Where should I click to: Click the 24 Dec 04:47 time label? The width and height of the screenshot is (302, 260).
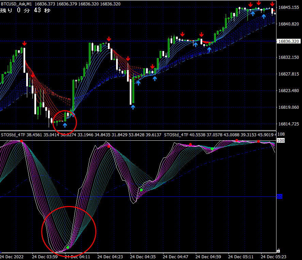click(x=175, y=257)
